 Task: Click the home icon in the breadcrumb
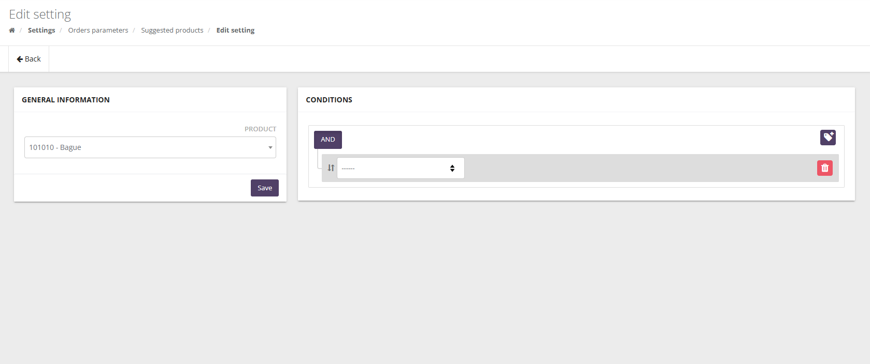(x=12, y=31)
